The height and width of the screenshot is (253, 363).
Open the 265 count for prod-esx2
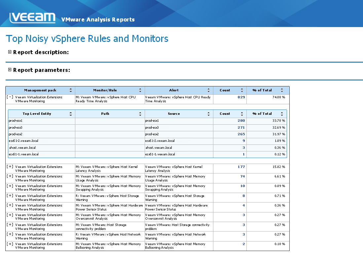point(241,134)
